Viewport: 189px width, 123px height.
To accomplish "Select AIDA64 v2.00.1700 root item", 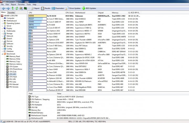I will coord(10,16).
